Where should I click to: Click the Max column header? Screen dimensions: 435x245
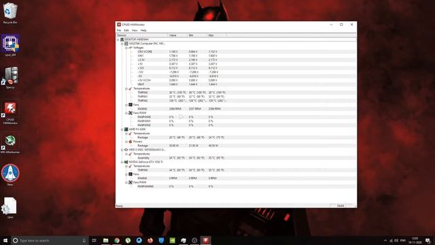pos(217,35)
